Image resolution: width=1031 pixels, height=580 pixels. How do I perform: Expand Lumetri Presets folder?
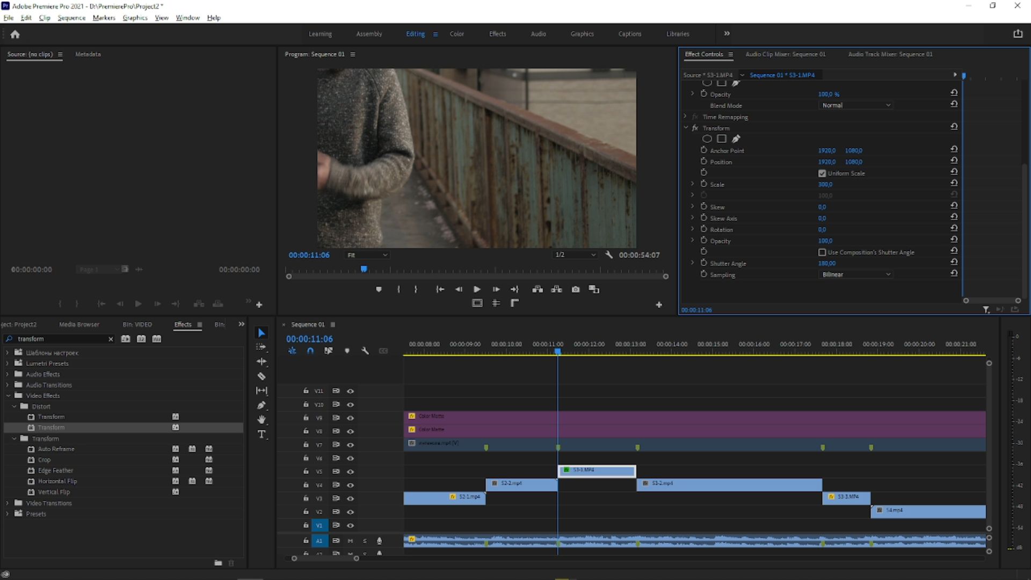click(x=8, y=364)
